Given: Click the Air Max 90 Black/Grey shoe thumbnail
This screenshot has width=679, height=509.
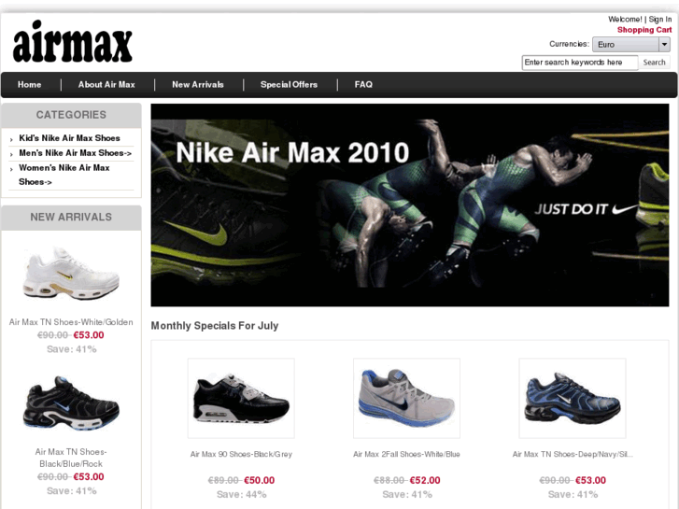Looking at the screenshot, I should [x=241, y=398].
